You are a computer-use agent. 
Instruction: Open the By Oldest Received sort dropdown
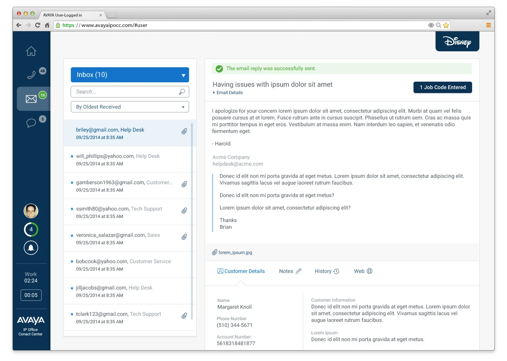pos(130,107)
